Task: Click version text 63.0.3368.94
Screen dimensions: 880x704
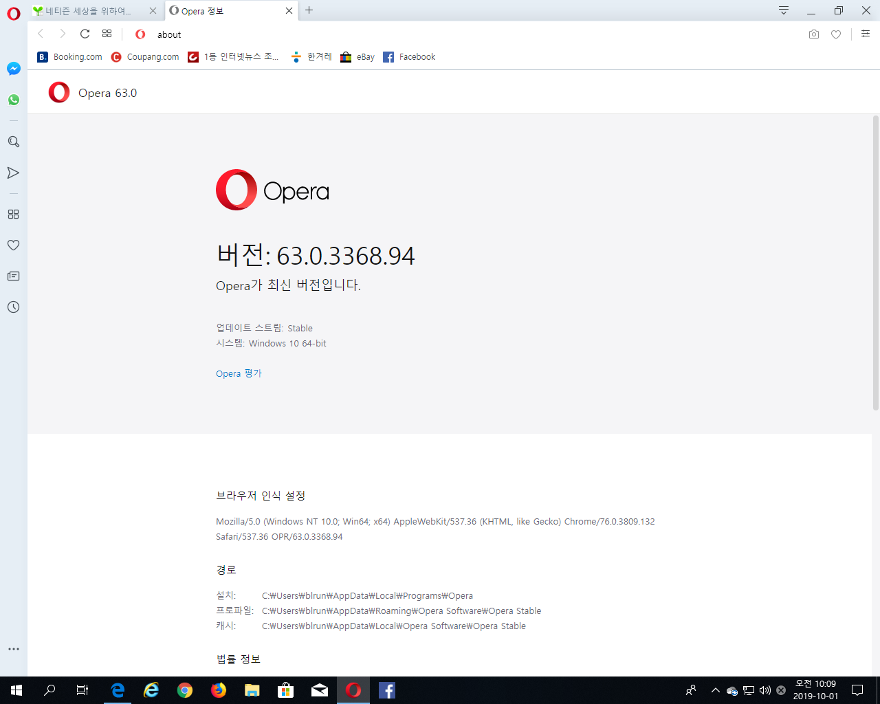Action: click(x=346, y=256)
